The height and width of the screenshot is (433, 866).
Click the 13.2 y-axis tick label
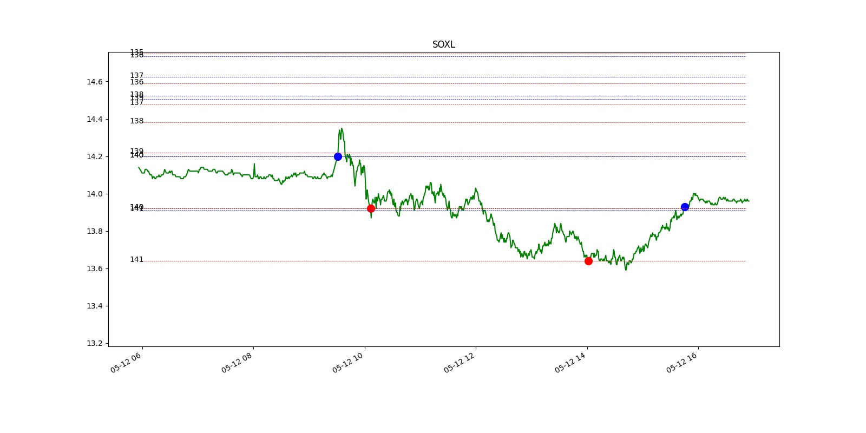point(94,343)
